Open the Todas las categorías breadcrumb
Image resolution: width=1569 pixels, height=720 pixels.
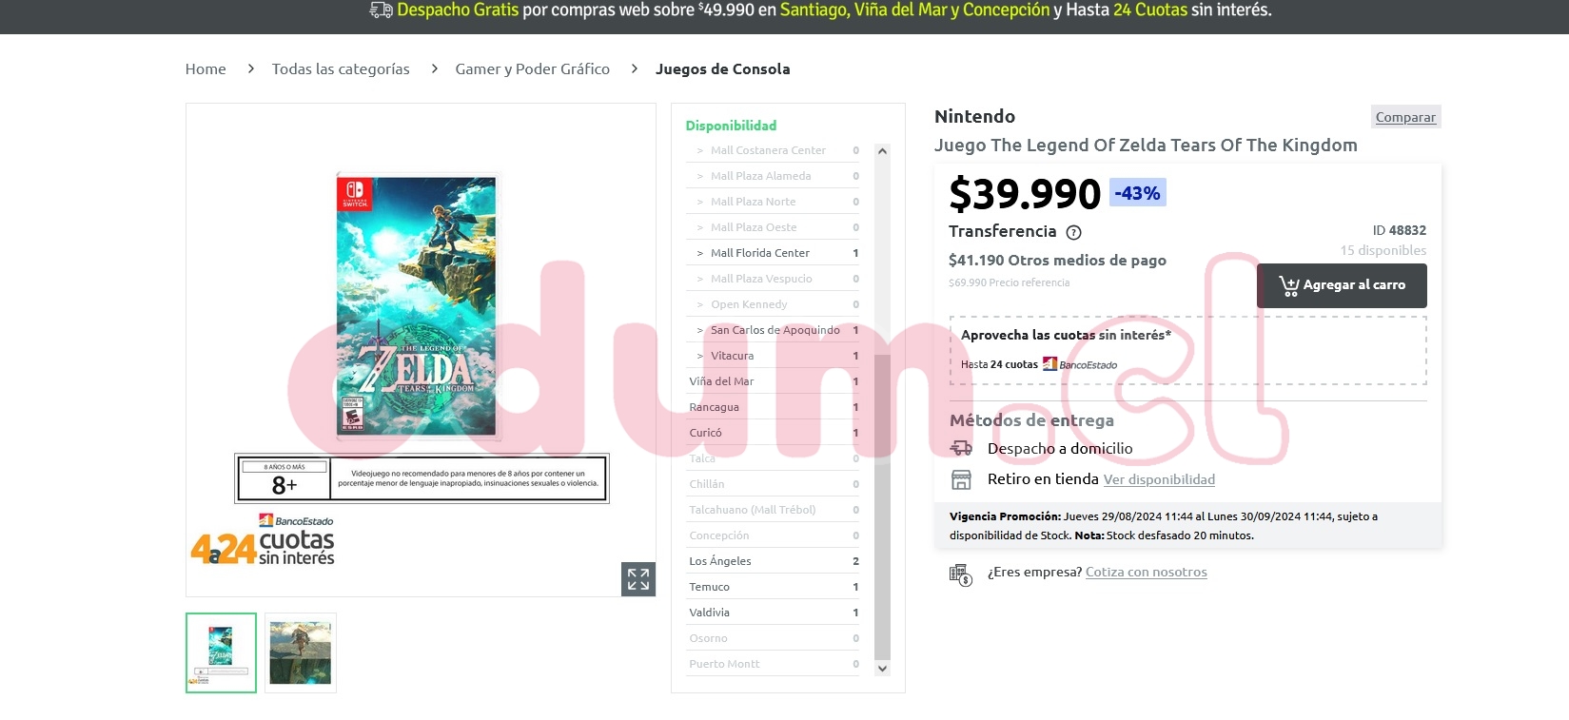[341, 68]
